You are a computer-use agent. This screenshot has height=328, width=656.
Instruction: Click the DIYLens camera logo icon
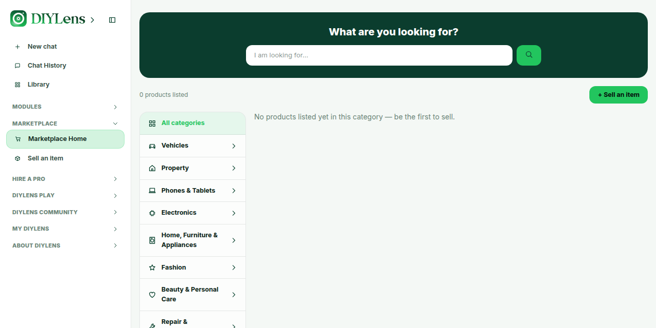coord(18,18)
